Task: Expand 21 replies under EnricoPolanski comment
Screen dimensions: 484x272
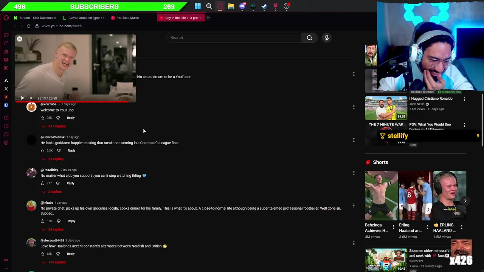Action: (x=53, y=159)
